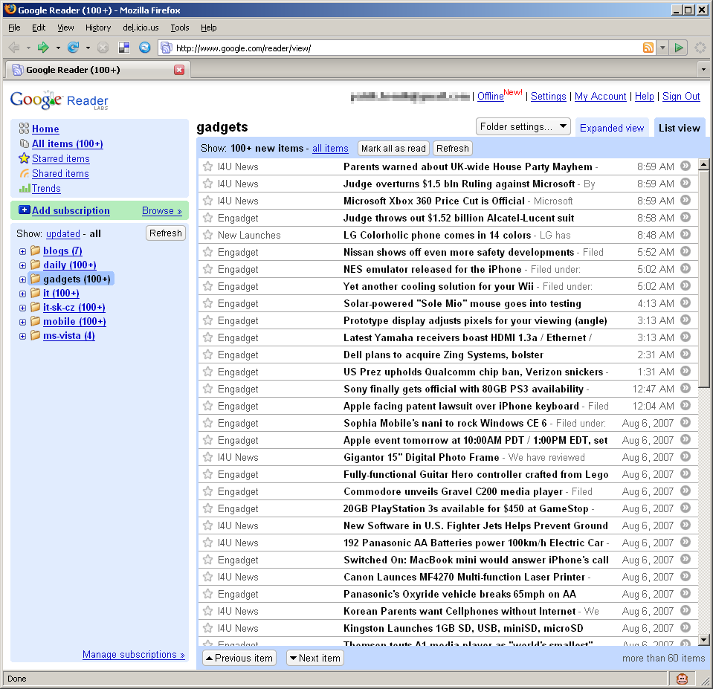Click the Firefox reload page button
713x689 pixels.
(73, 48)
